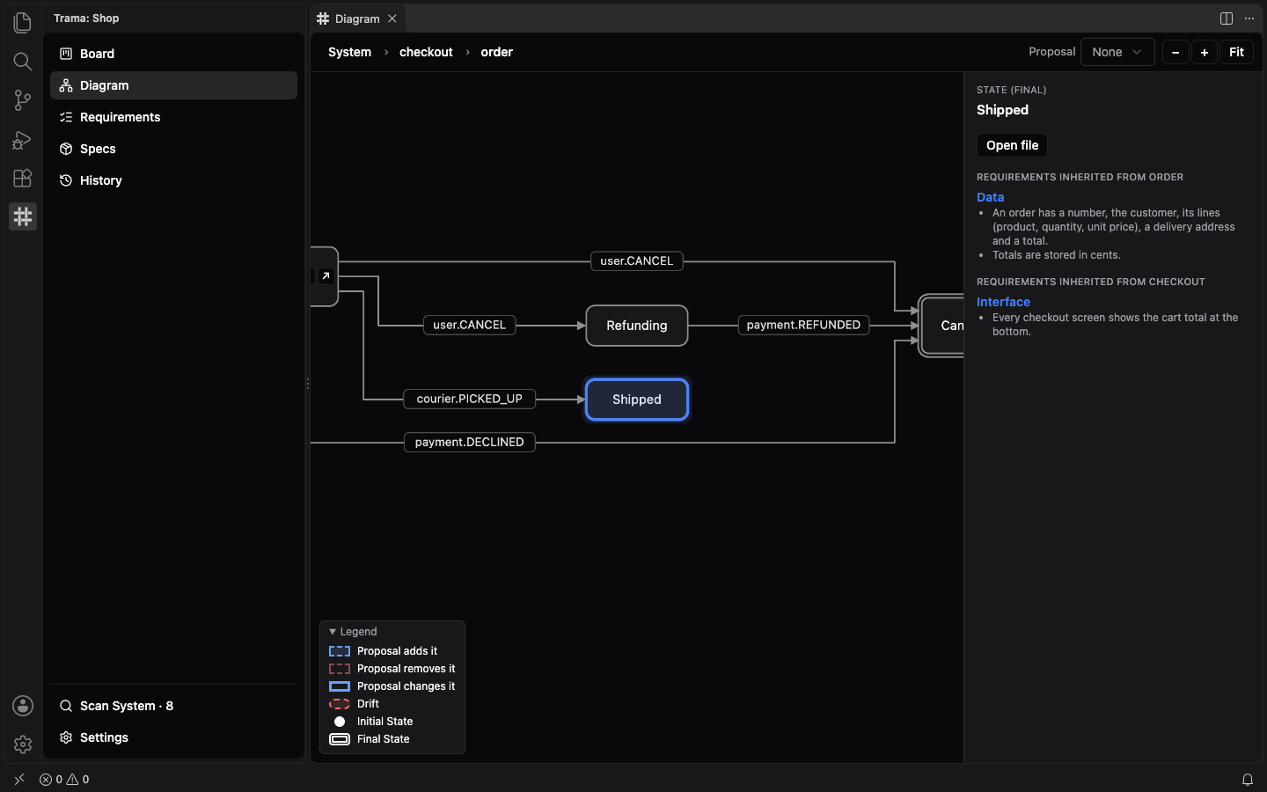Open the Requirements view

[174, 117]
